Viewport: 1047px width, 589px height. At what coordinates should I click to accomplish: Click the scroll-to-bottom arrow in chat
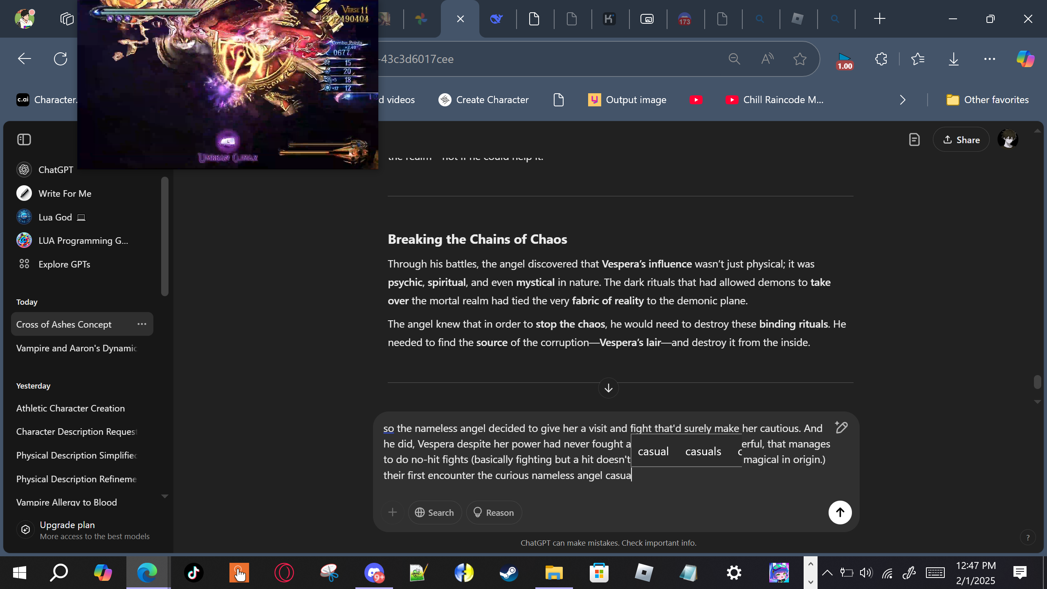coord(608,388)
